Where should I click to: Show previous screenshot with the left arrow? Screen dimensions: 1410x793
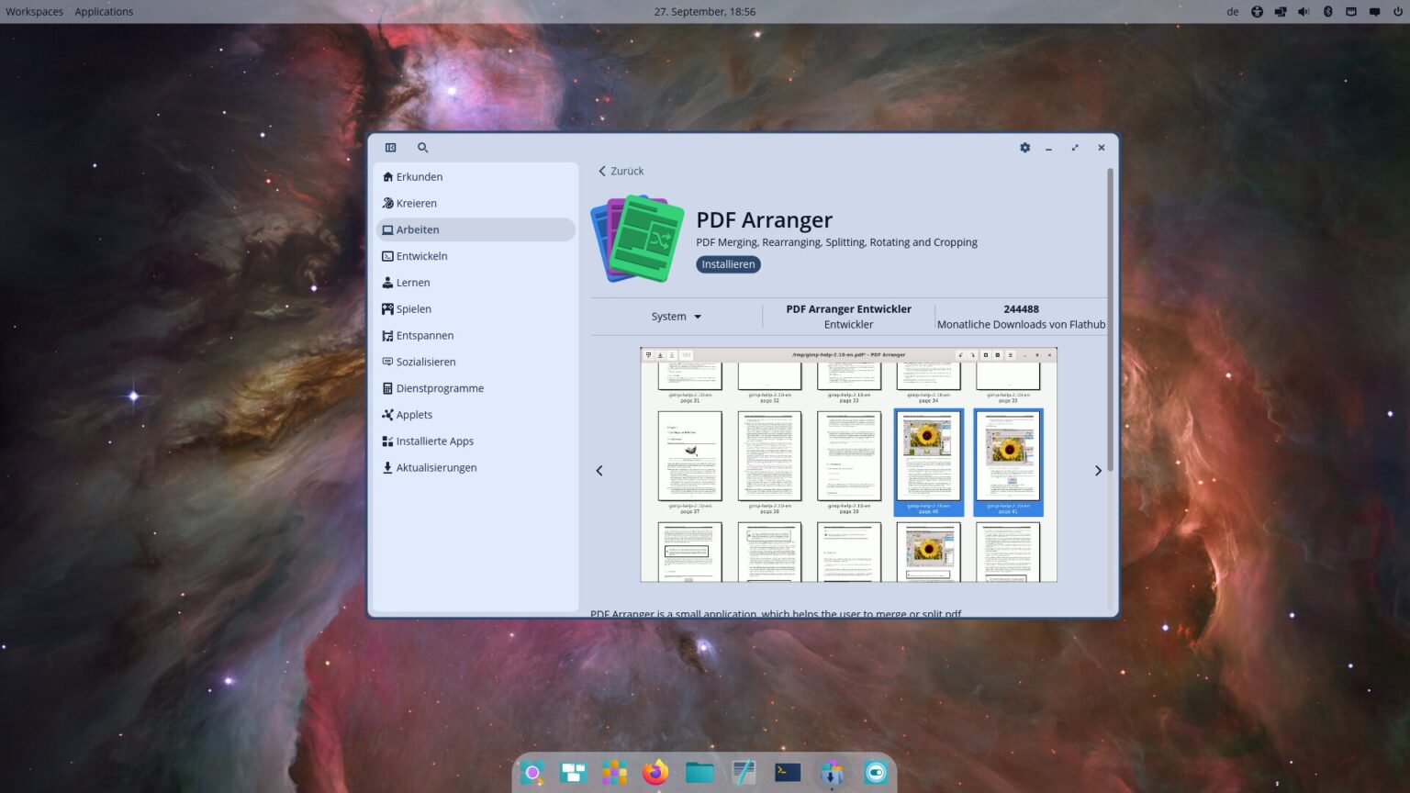pyautogui.click(x=599, y=470)
